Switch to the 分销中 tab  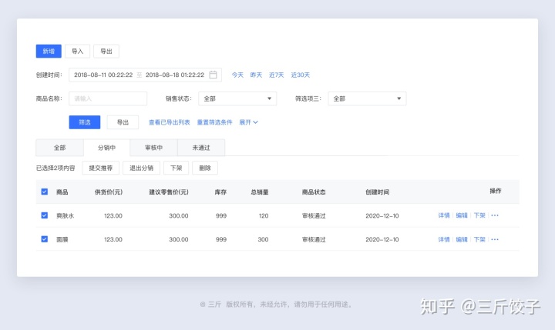click(107, 148)
